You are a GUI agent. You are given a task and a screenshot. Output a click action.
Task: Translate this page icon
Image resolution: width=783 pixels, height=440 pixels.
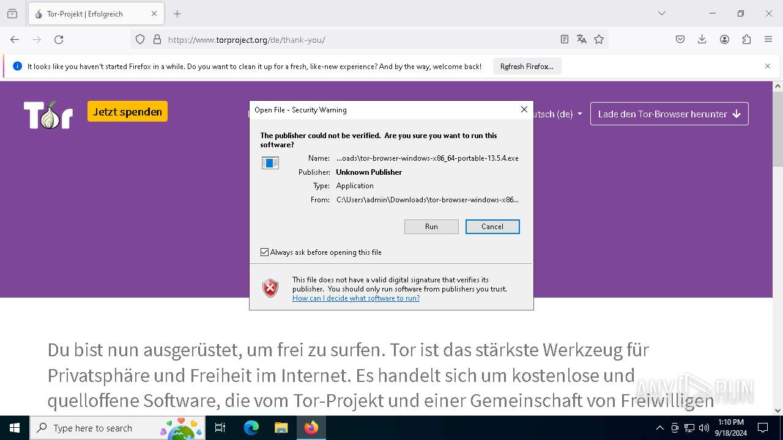[582, 40]
